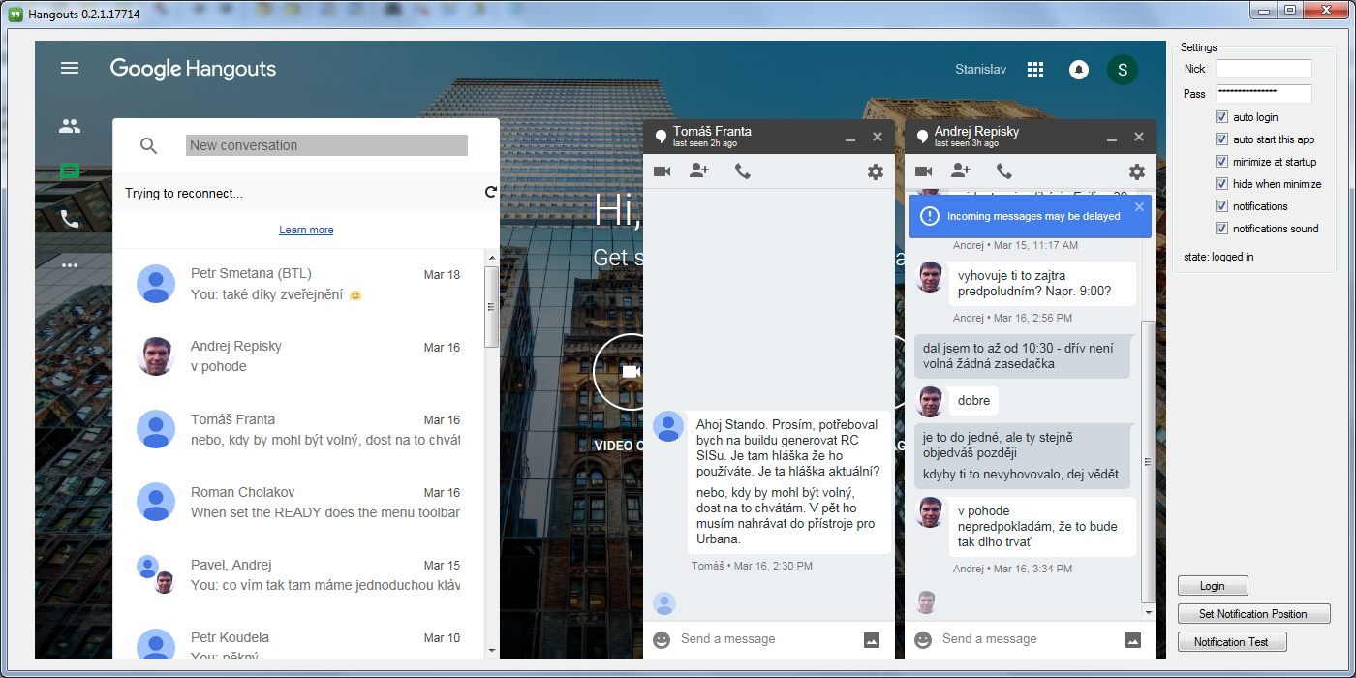Expand more options in left sidebar
The image size is (1356, 678).
pyautogui.click(x=70, y=265)
